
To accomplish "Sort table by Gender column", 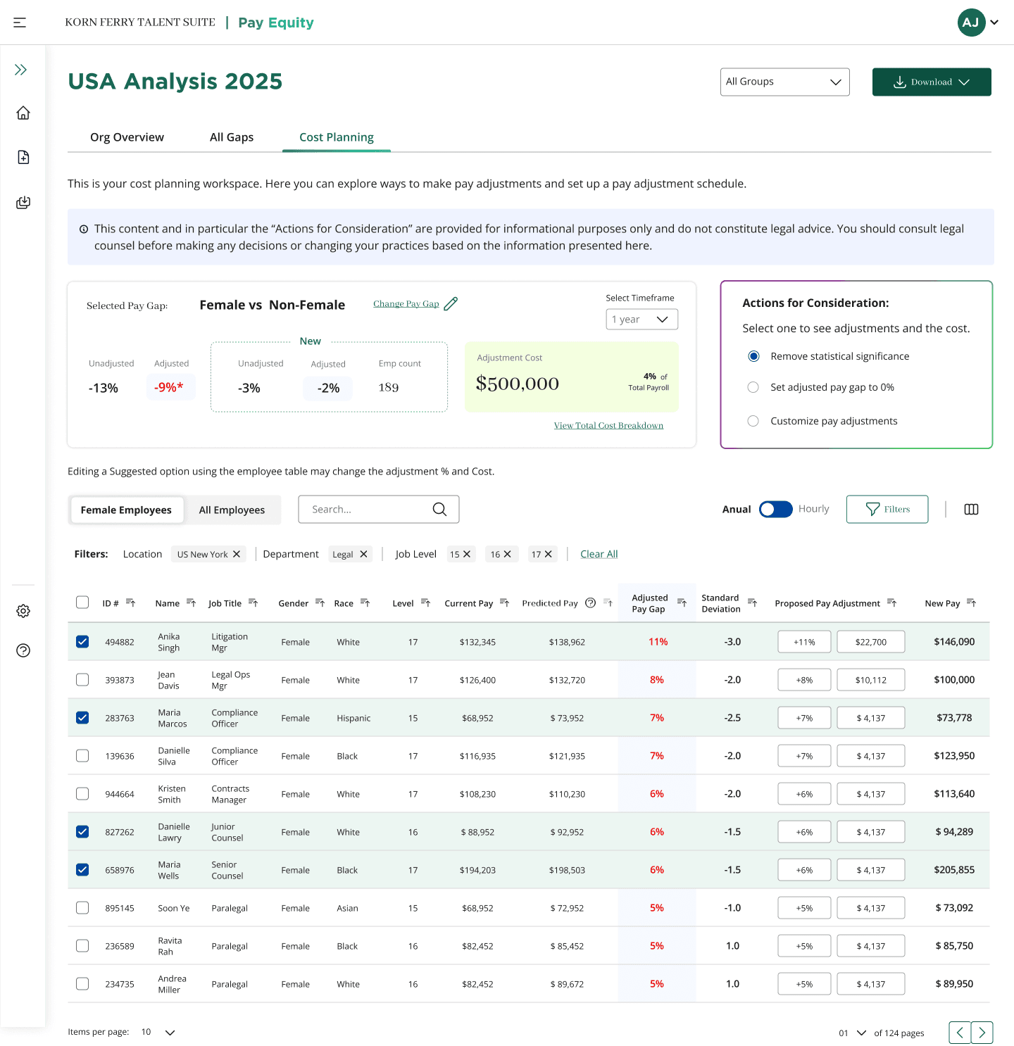I will [x=320, y=603].
